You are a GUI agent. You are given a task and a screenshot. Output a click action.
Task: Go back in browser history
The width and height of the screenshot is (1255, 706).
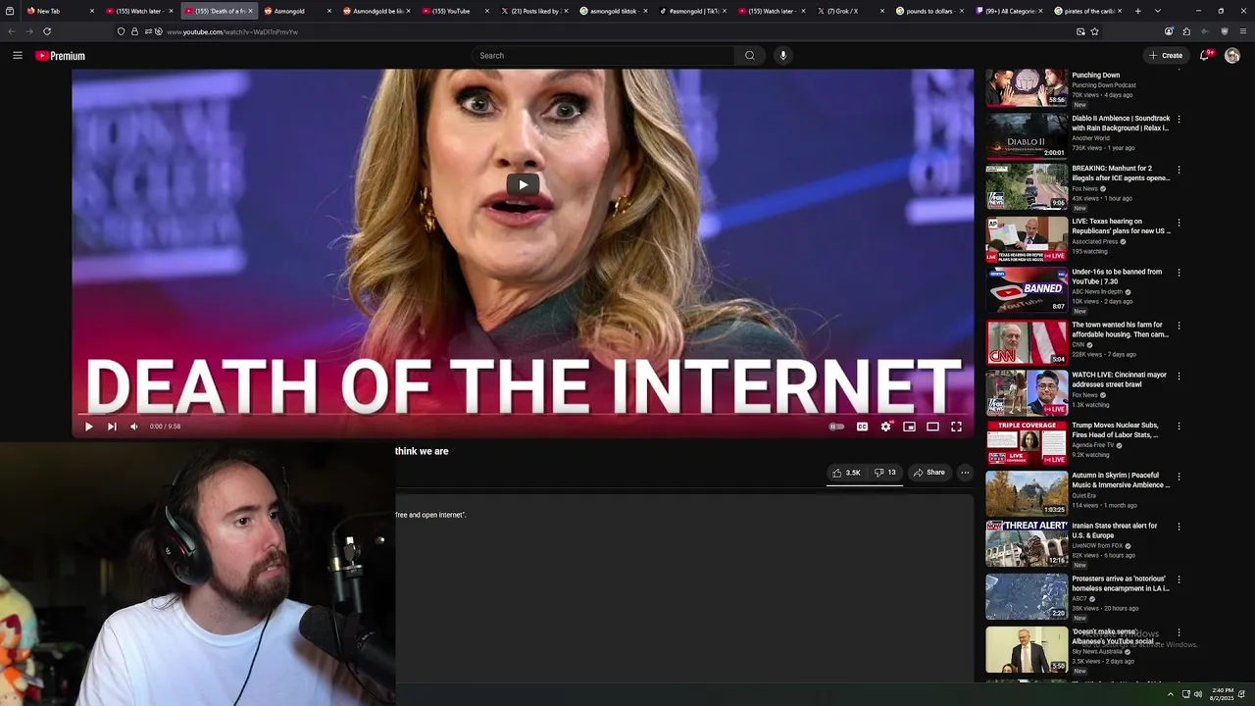[x=12, y=31]
